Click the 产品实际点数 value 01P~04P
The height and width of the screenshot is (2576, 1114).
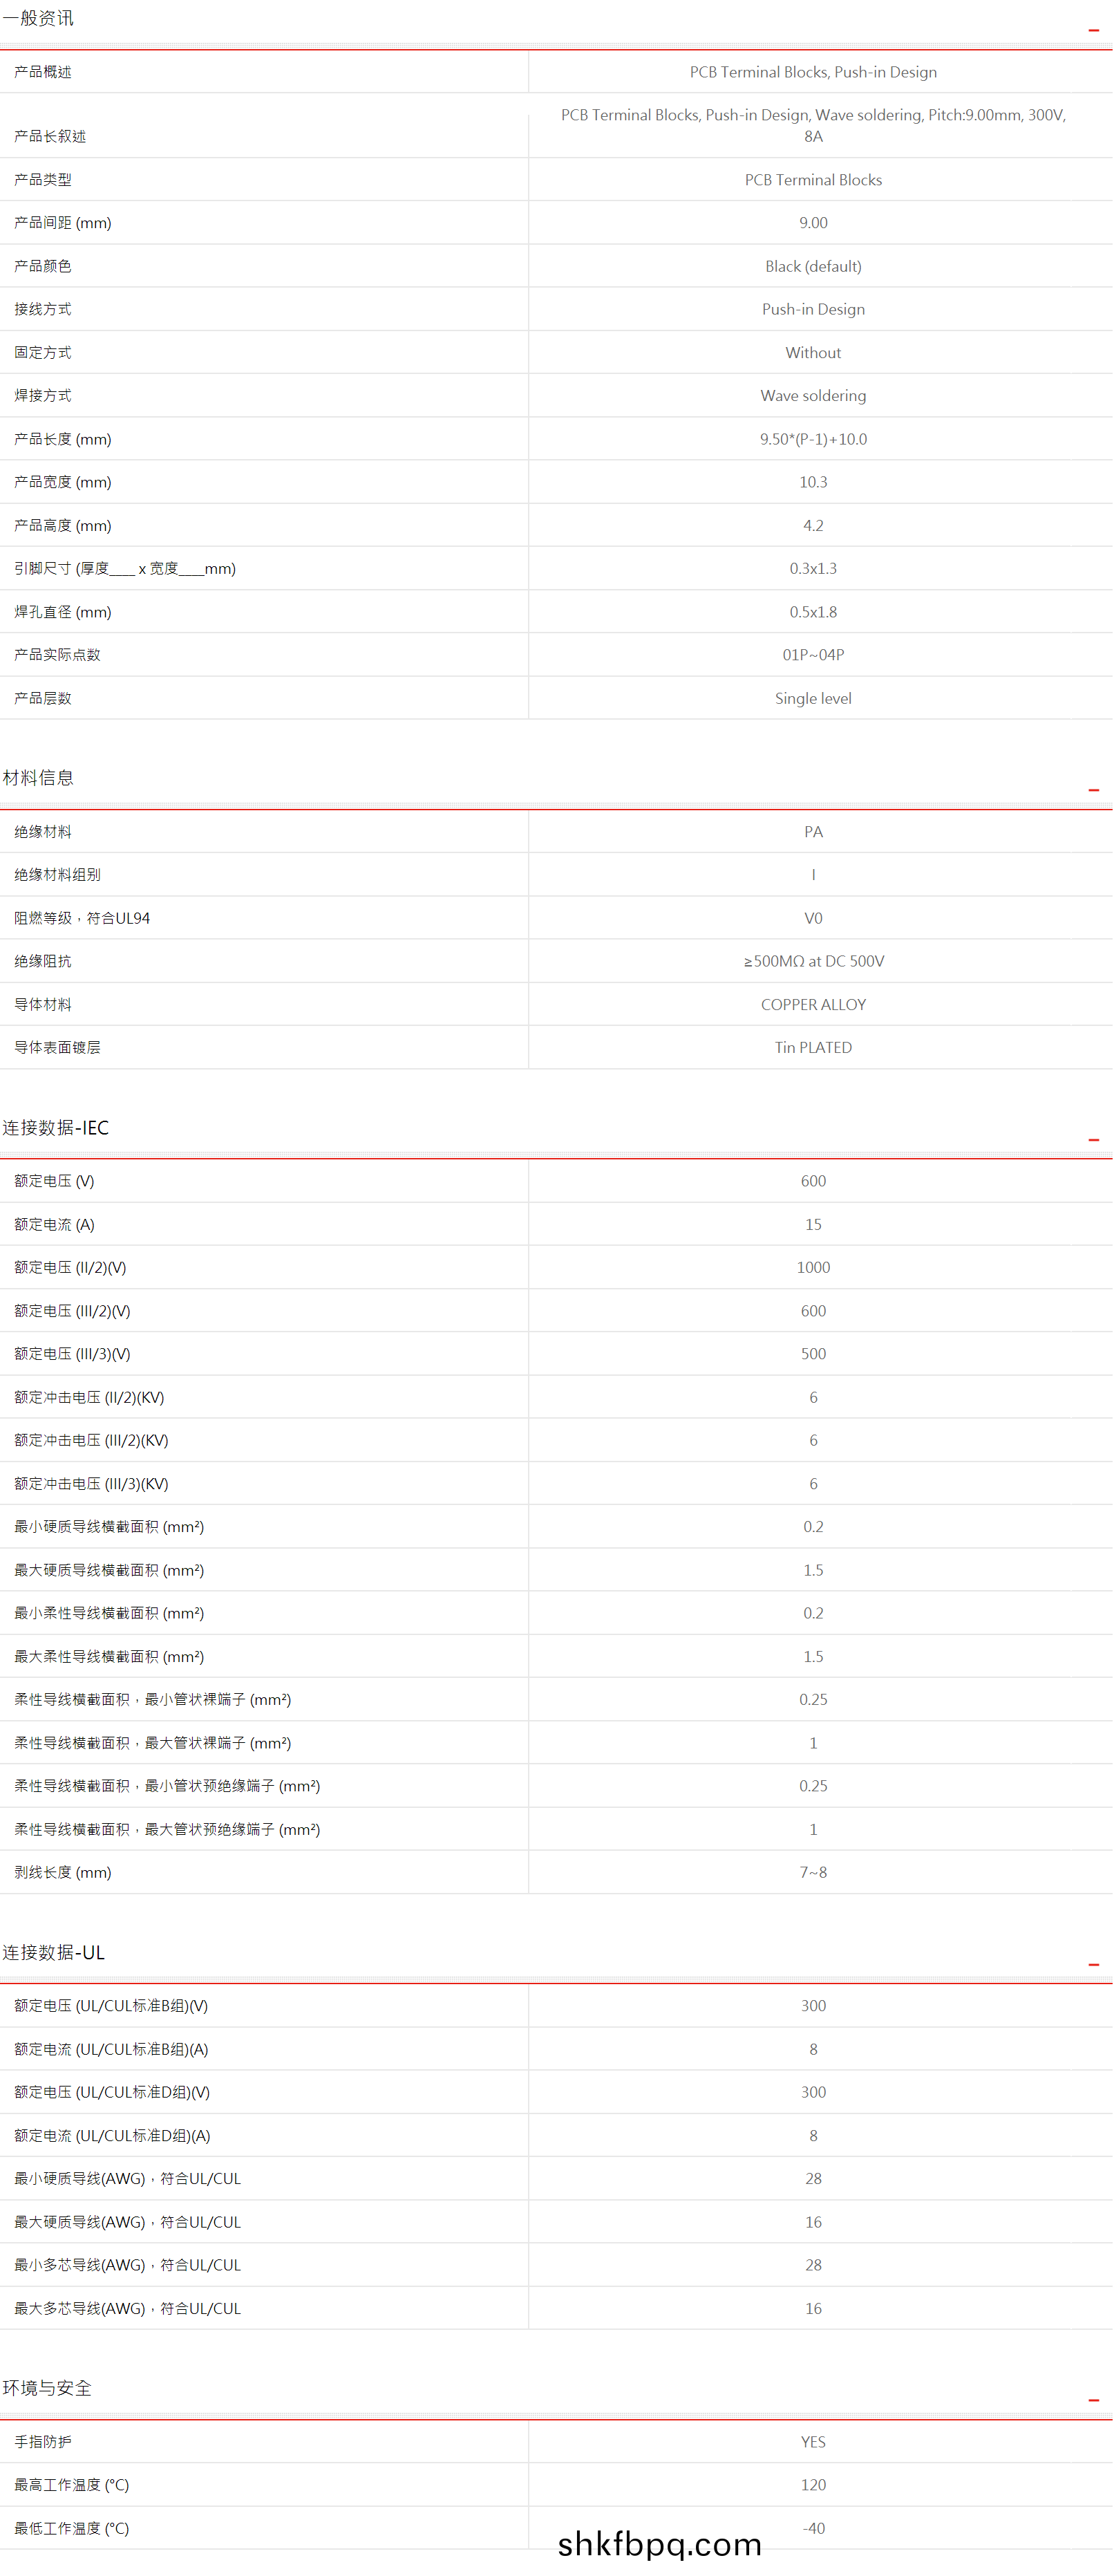(813, 655)
